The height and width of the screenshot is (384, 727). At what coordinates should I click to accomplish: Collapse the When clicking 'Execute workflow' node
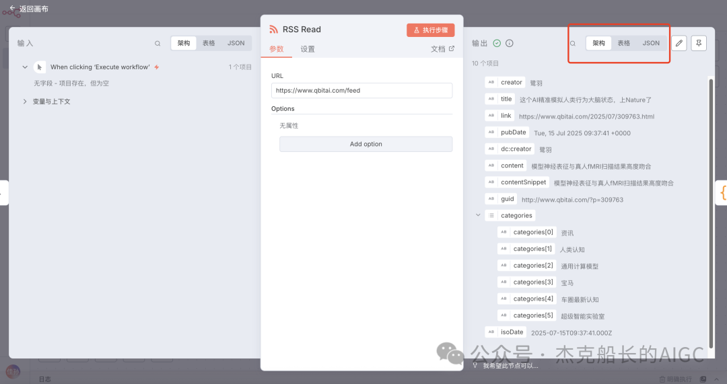[25, 67]
